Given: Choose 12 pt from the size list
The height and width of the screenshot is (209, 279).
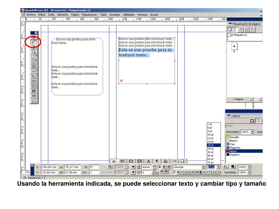Looking at the screenshot, I should 214,138.
